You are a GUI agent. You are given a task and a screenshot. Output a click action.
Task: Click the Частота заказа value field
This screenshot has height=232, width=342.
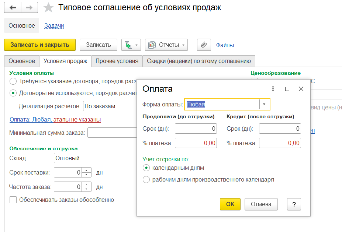(x=68, y=187)
